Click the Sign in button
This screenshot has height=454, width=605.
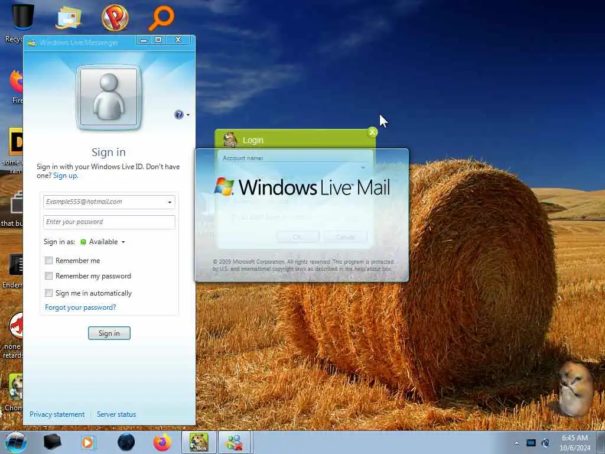click(x=109, y=333)
